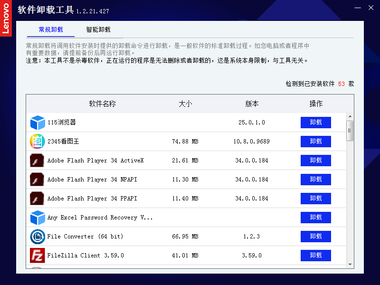
Task: Minimize the 软件卸载工具 window
Action: pos(356,8)
